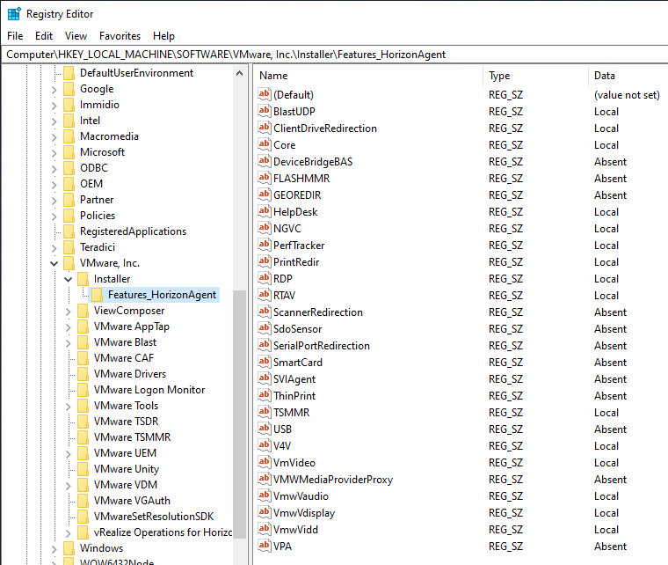Click the NGVC string value icon
Viewport: 668px width, 565px height.
(x=265, y=228)
